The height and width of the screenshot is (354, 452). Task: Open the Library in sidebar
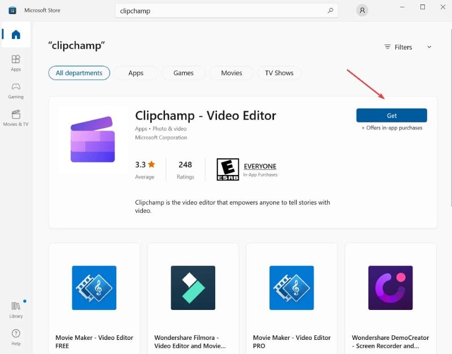click(16, 309)
